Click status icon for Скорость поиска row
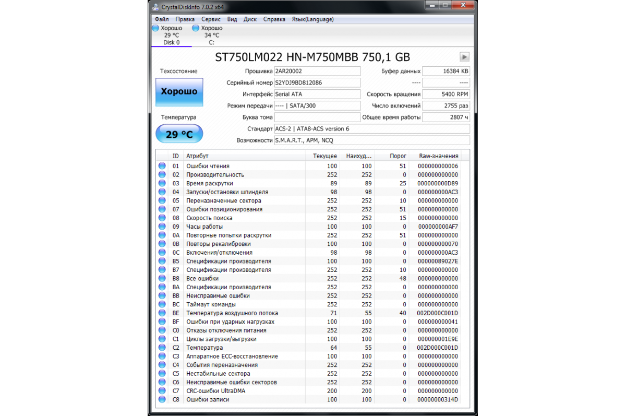Viewport: 626px width, 416px height. coord(162,218)
